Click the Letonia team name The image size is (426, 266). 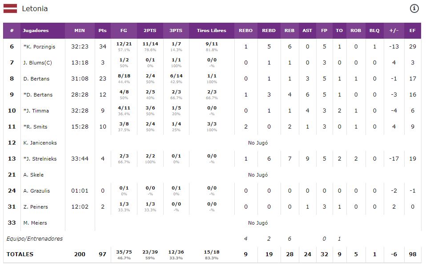[x=35, y=8]
